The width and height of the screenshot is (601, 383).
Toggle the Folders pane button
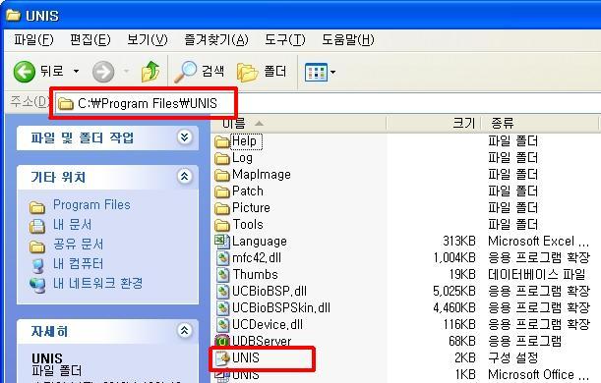click(262, 72)
